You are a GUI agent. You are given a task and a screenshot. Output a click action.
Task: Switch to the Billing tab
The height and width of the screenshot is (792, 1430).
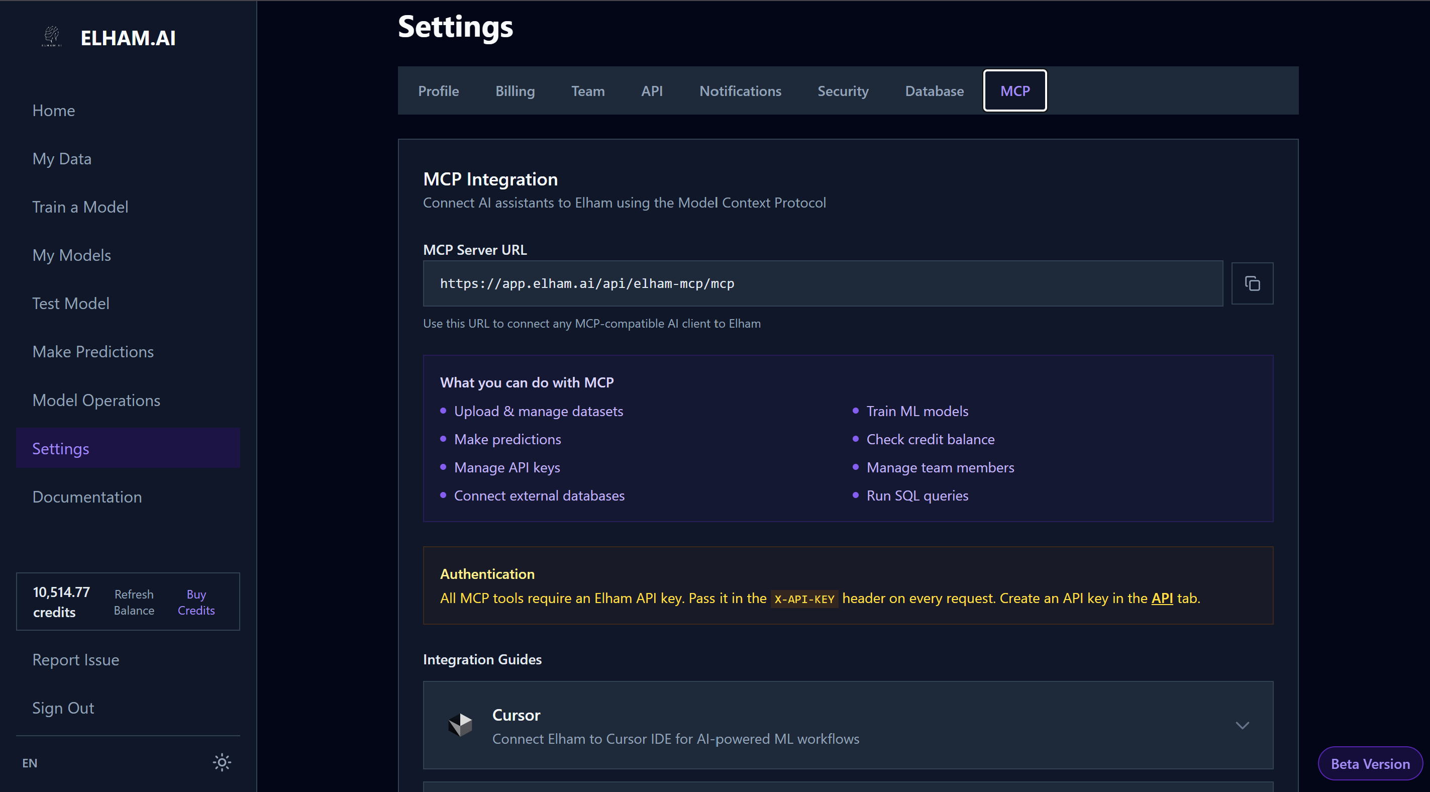click(515, 91)
